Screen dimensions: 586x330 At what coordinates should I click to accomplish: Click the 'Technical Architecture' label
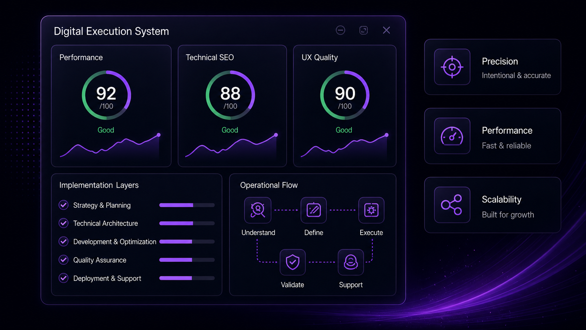(105, 223)
